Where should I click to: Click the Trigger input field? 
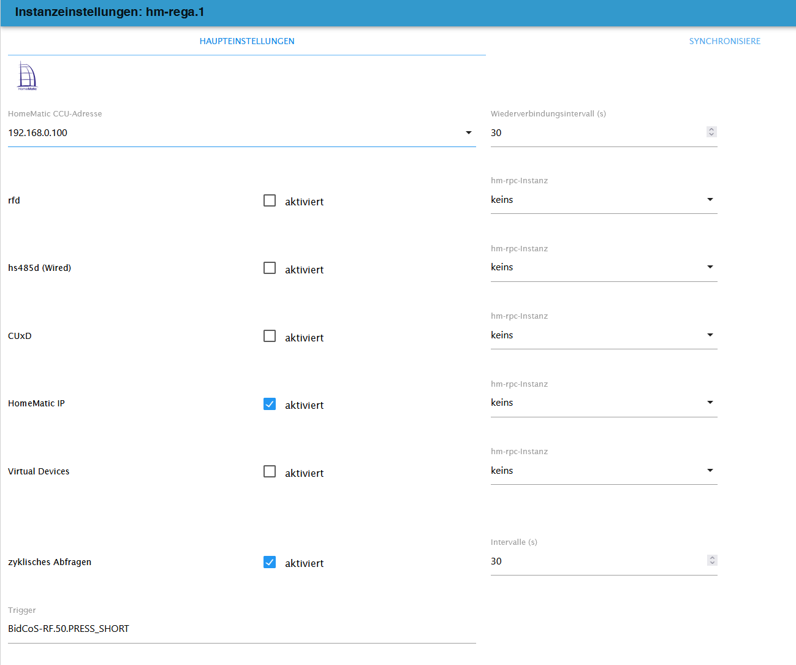point(242,629)
